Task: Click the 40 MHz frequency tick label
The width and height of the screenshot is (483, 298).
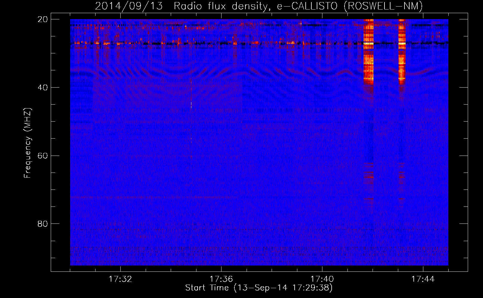Action: 43,88
